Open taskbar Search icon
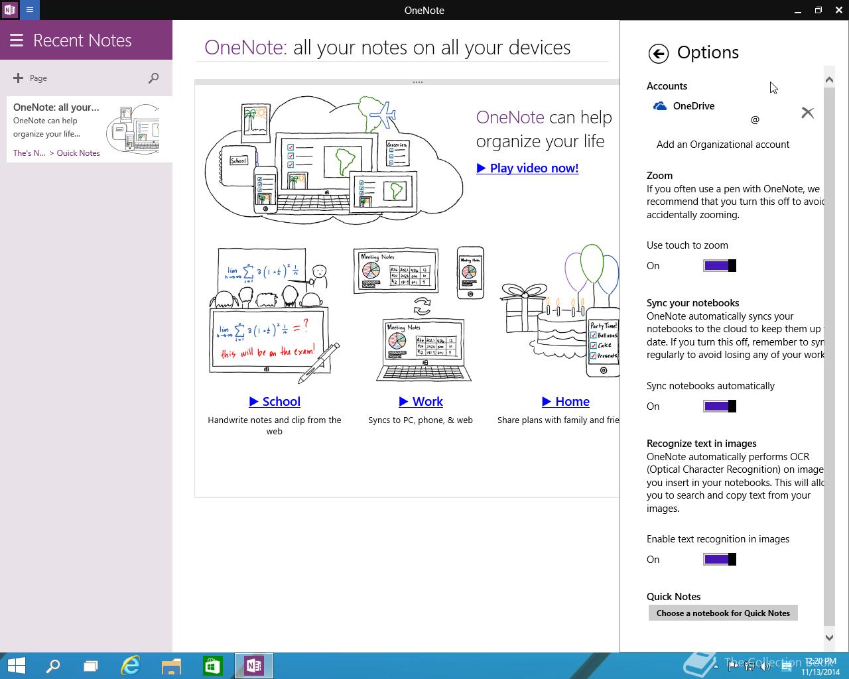This screenshot has width=849, height=679. point(52,666)
